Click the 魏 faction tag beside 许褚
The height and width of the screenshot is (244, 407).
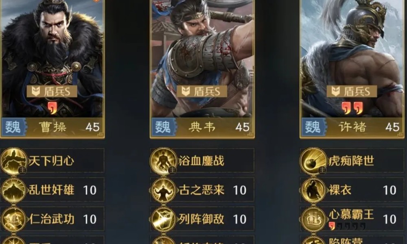point(313,127)
